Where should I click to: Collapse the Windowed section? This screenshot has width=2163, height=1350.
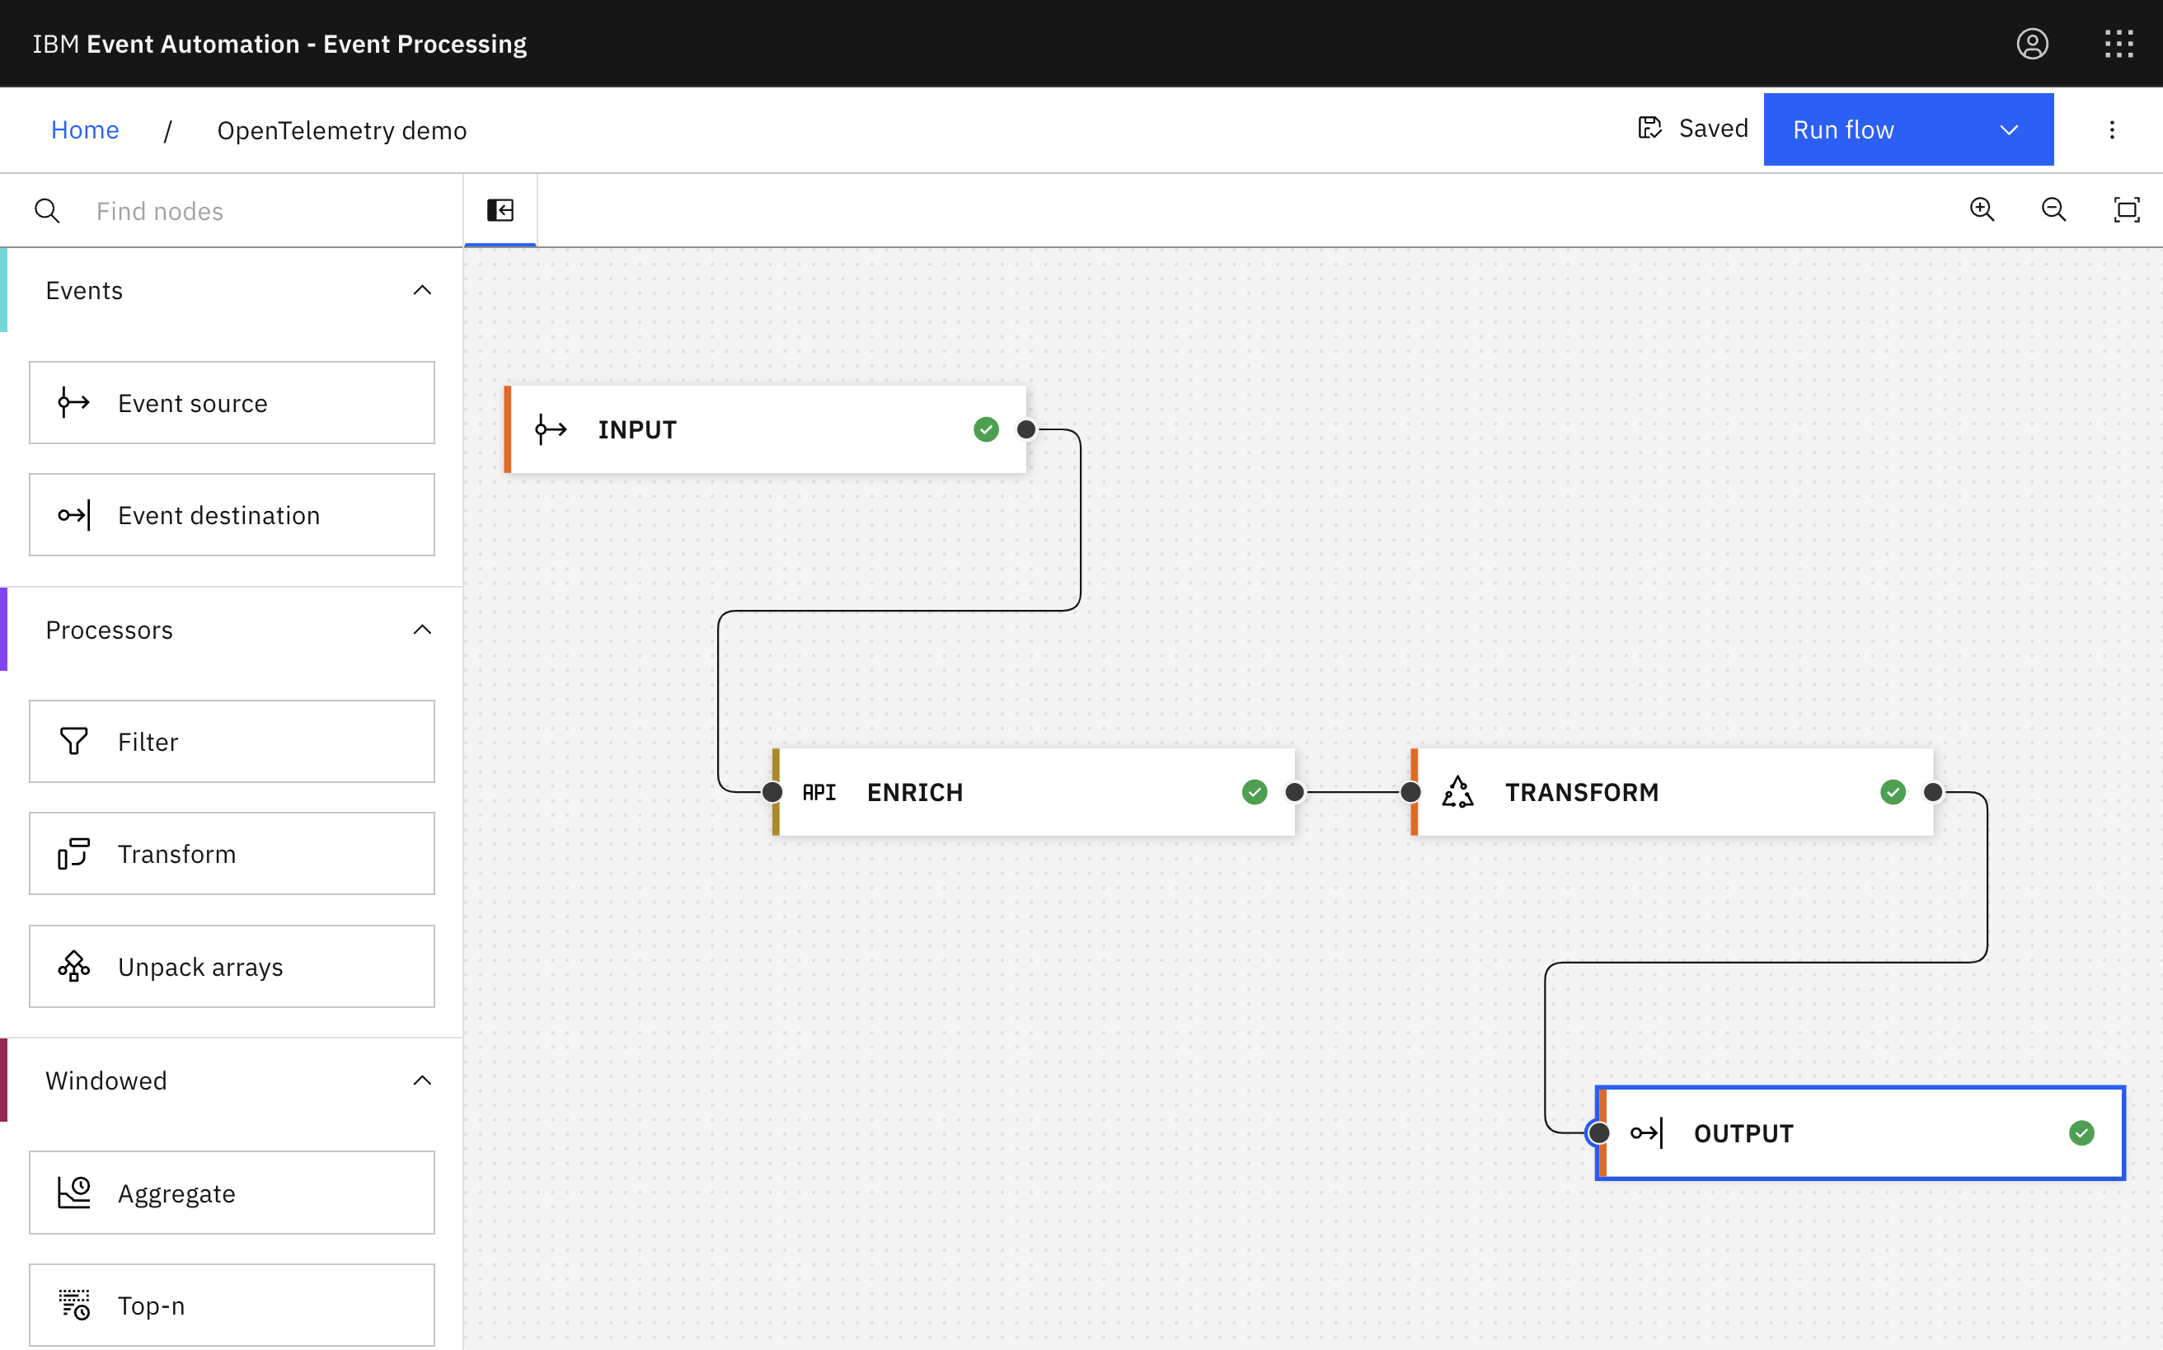pyautogui.click(x=422, y=1080)
